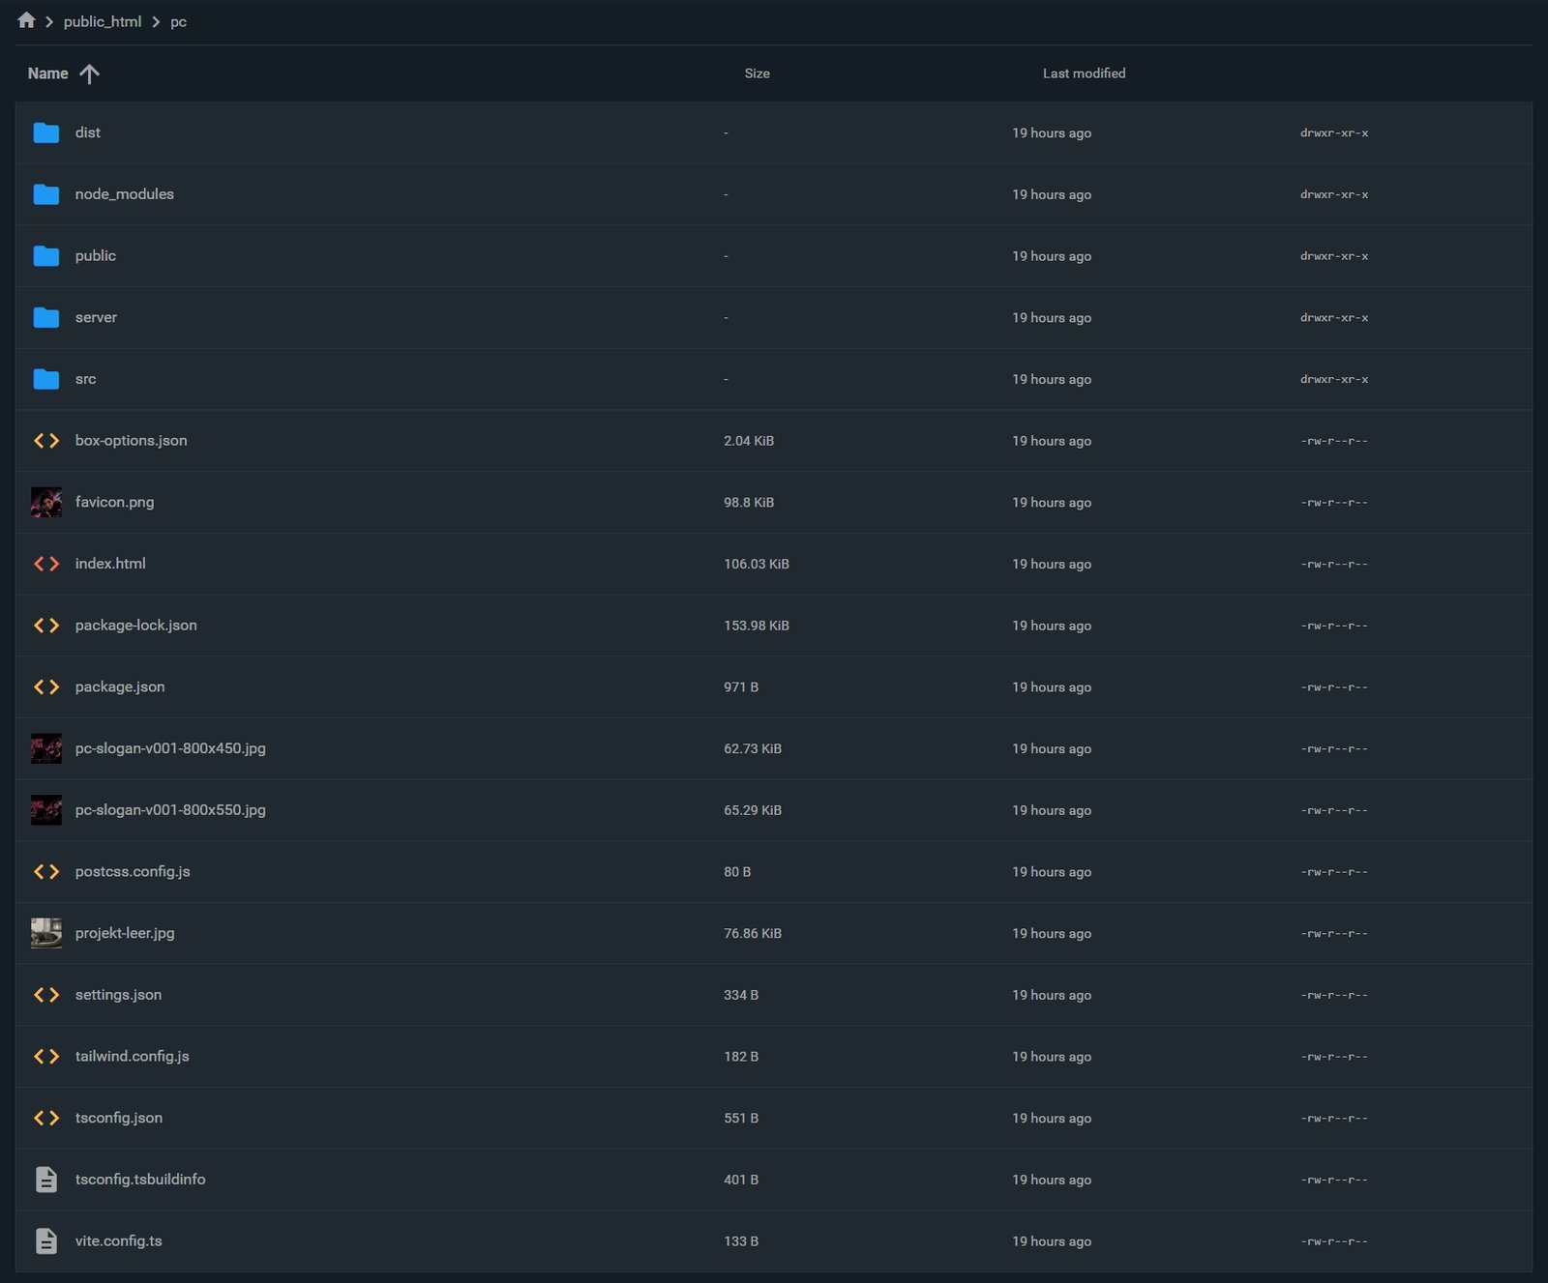Toggle the Name sort direction arrow
The image size is (1548, 1283).
pyautogui.click(x=89, y=73)
